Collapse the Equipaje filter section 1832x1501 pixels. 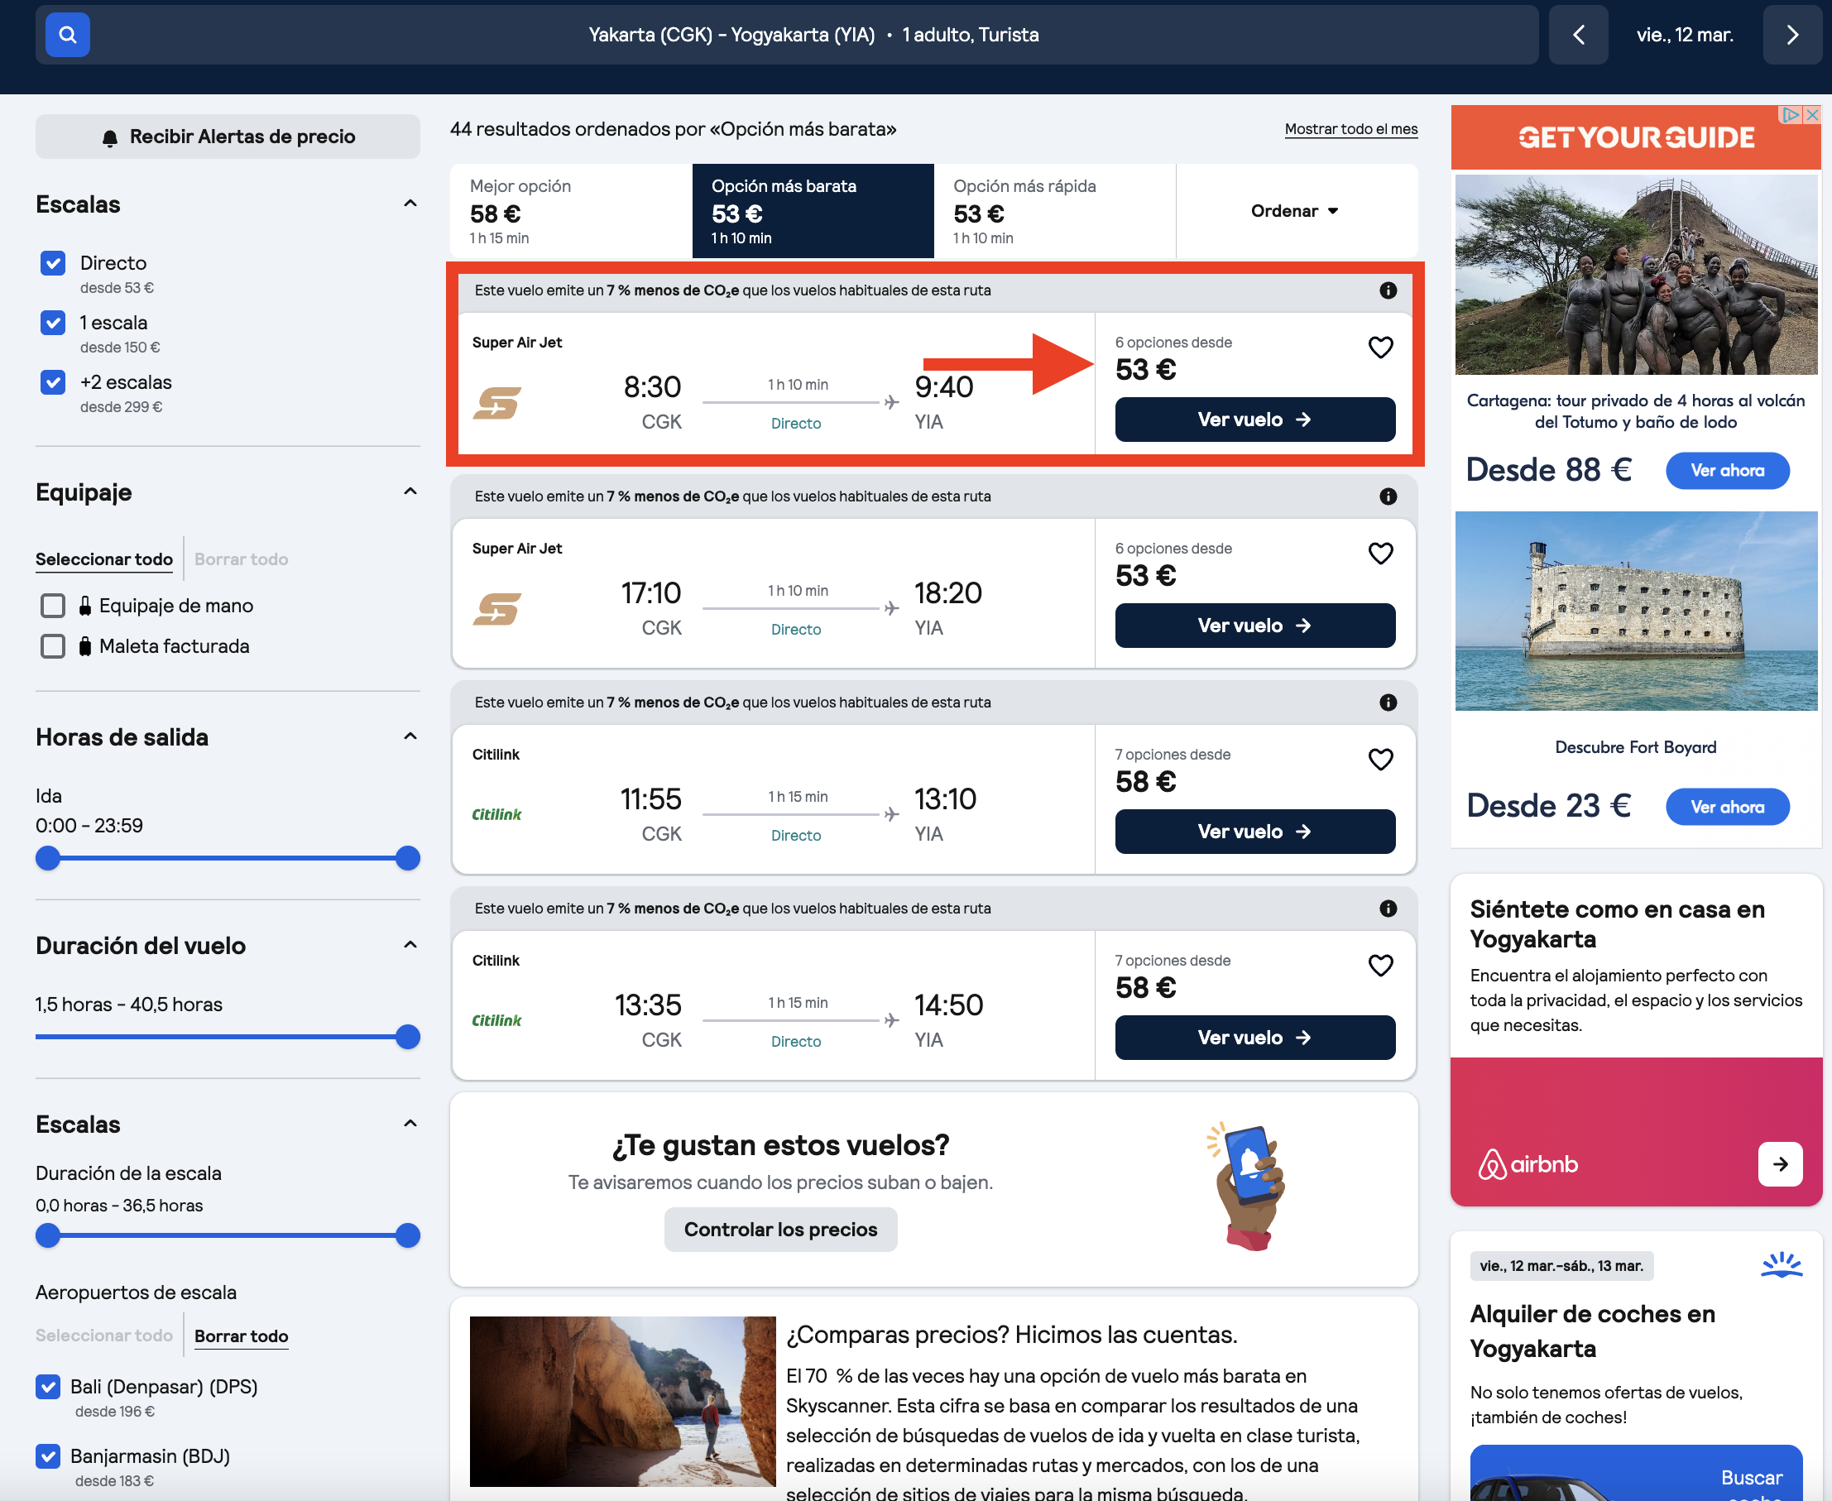coord(410,492)
